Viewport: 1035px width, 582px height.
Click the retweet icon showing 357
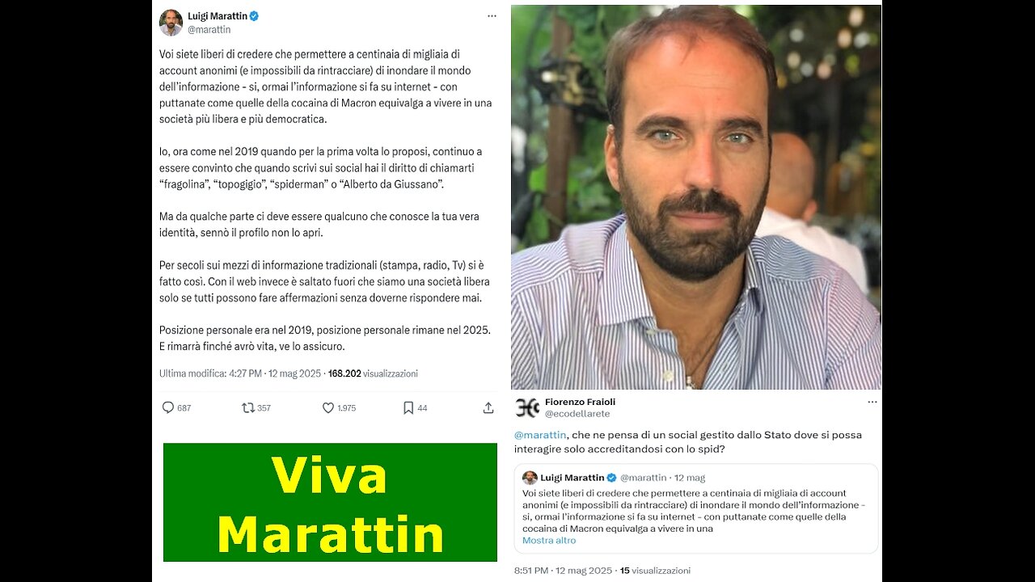tap(248, 407)
